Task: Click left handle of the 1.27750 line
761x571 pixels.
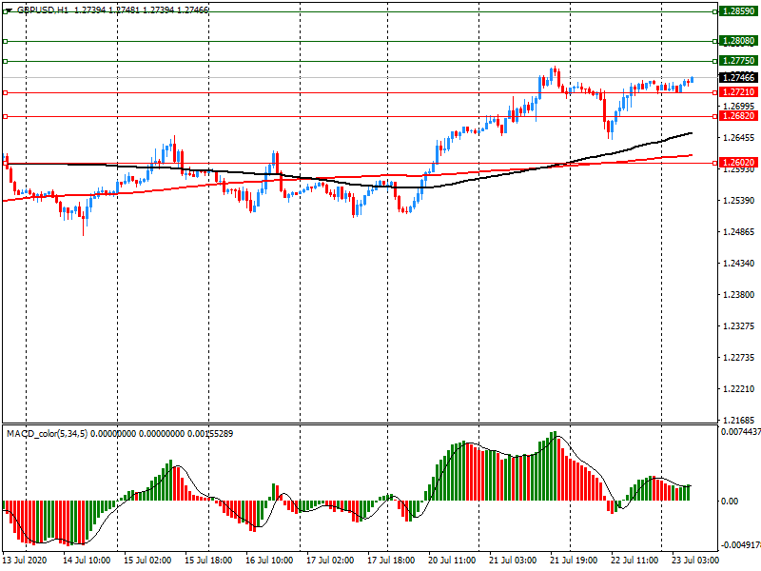Action: 5,61
